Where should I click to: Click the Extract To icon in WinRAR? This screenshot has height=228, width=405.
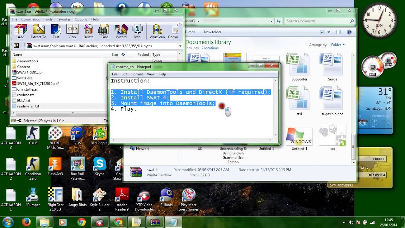(39, 31)
